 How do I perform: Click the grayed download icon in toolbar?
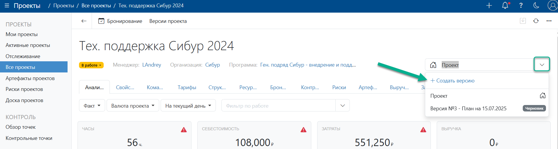pyautogui.click(x=523, y=21)
